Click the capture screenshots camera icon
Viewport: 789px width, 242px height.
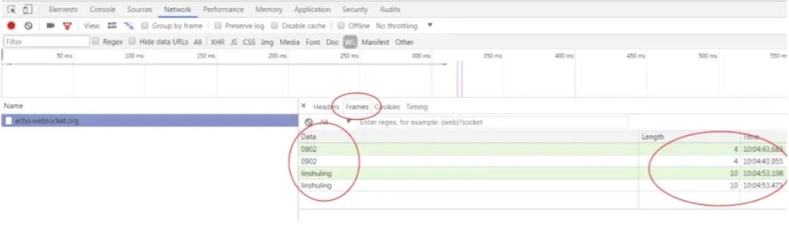point(50,26)
